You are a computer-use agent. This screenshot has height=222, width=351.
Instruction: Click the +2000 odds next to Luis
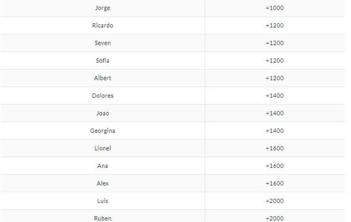point(275,201)
